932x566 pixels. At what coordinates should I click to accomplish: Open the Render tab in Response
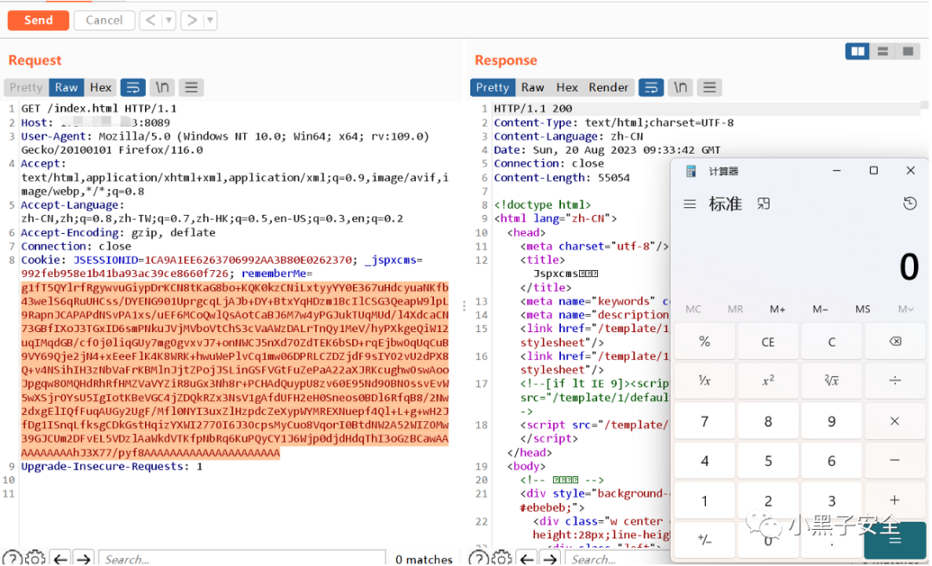coord(608,87)
